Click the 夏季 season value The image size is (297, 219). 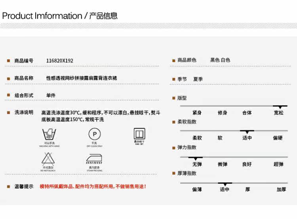[198, 79]
